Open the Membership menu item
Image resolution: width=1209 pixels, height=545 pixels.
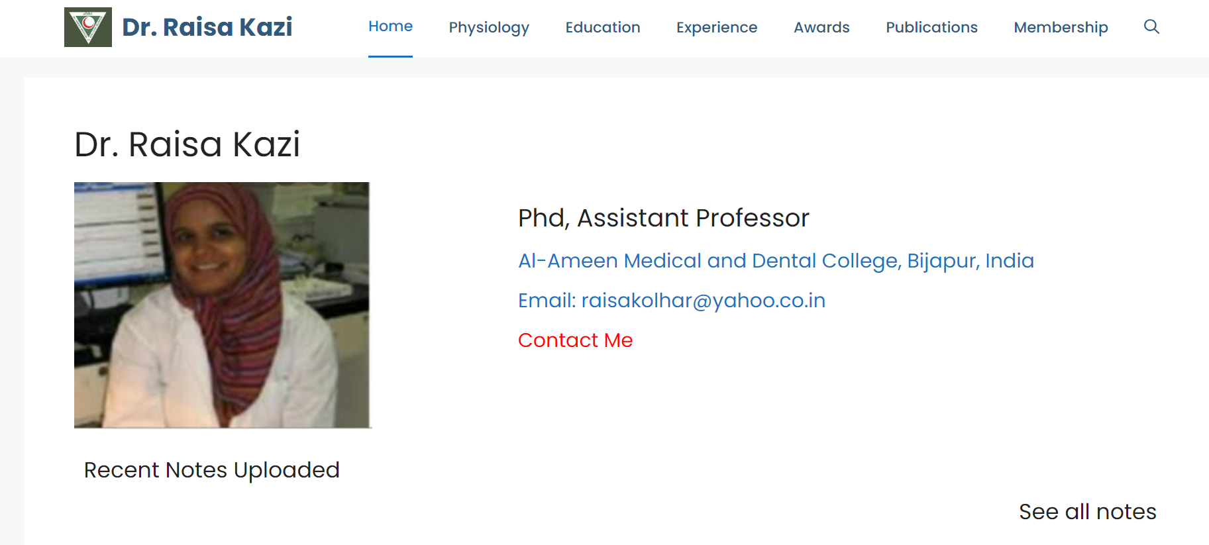pyautogui.click(x=1061, y=27)
